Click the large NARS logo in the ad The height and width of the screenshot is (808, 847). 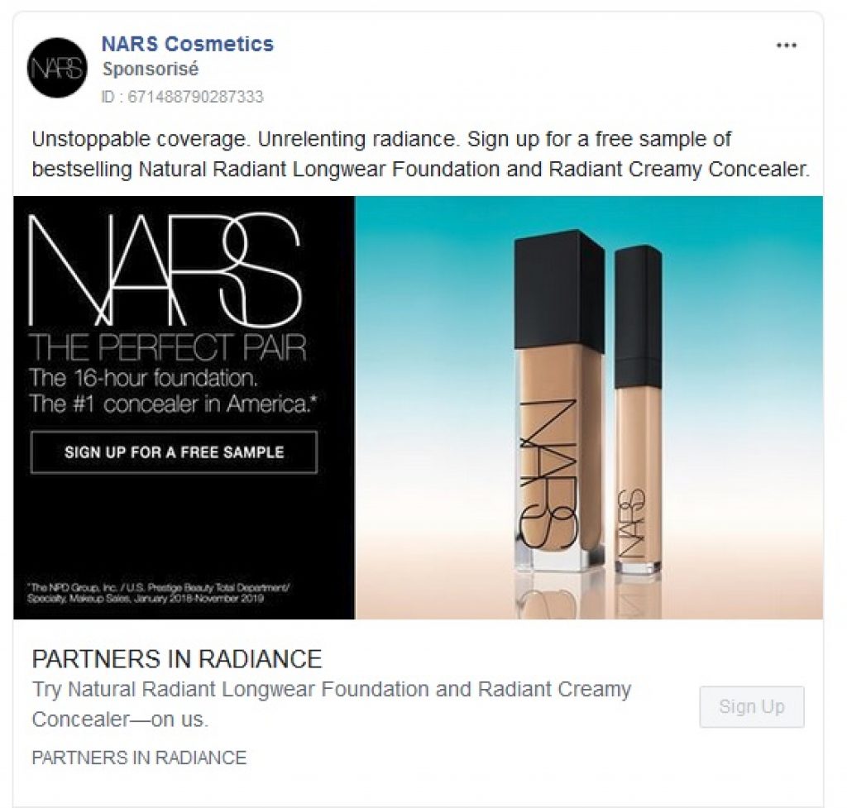(x=165, y=270)
